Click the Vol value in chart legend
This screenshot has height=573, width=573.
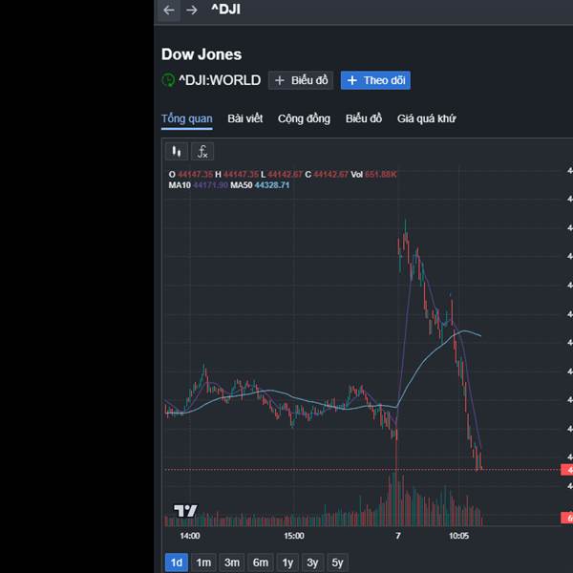(x=380, y=175)
